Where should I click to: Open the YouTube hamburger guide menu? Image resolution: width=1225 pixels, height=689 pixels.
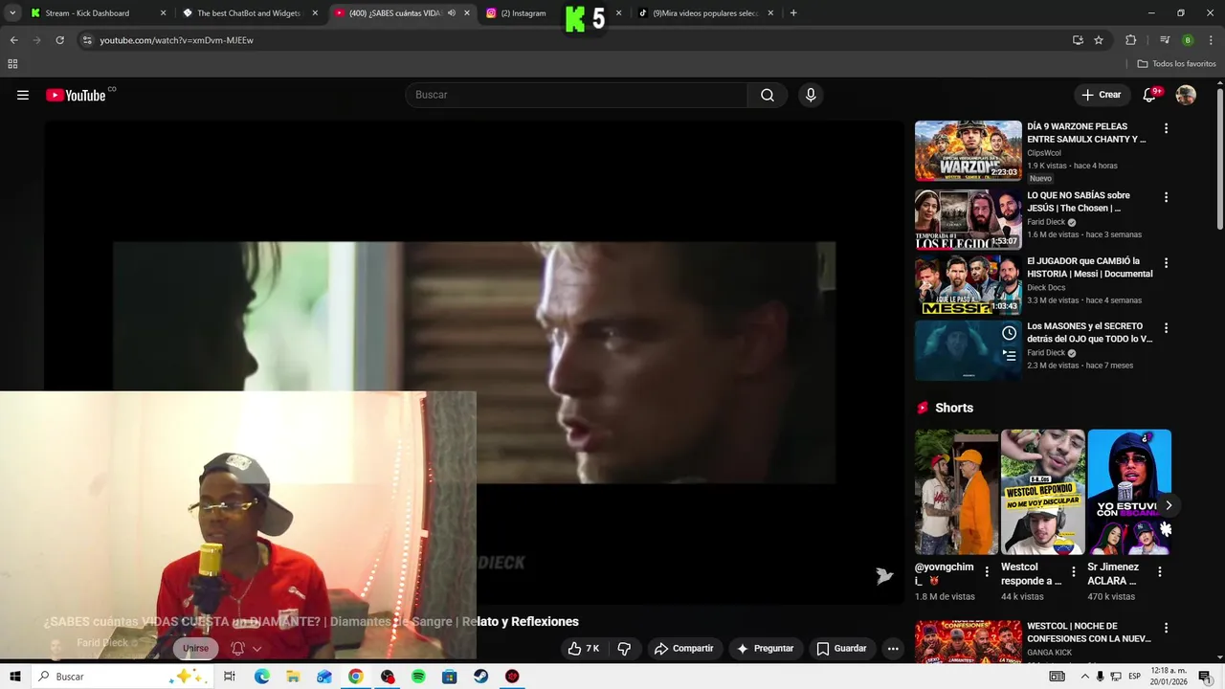coord(23,95)
